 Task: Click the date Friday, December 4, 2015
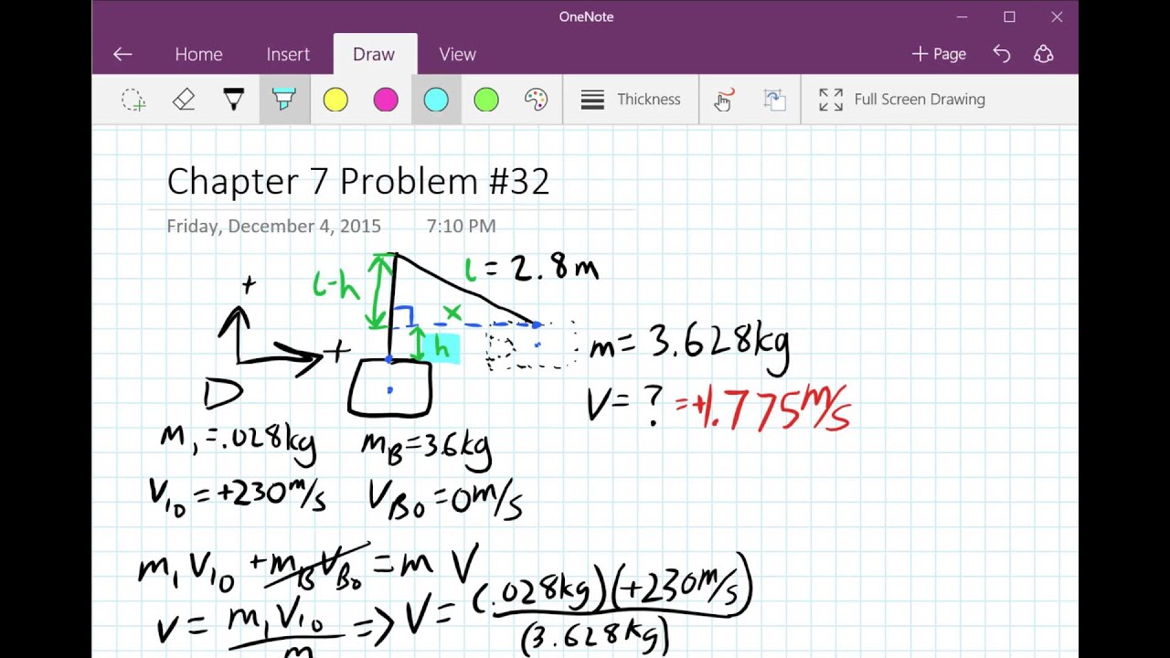pos(273,226)
